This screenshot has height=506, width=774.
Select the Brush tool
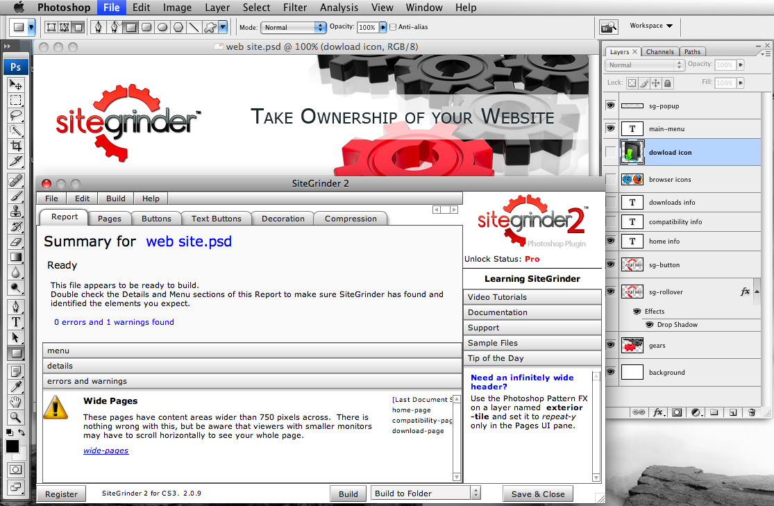(16, 196)
